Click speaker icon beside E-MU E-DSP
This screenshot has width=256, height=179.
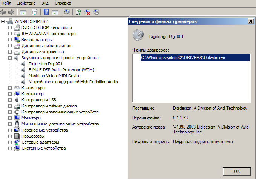(x=23, y=70)
